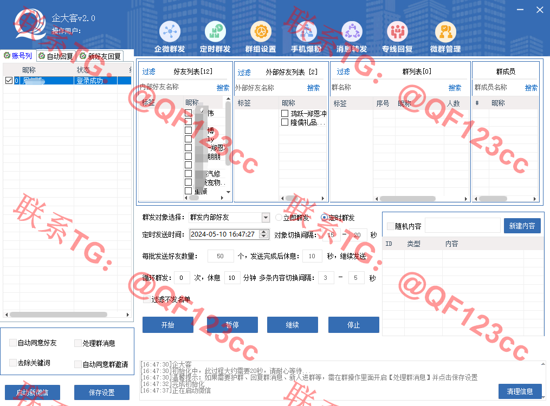
Task: Switch to the 自动回复 tab
Action: (56, 56)
